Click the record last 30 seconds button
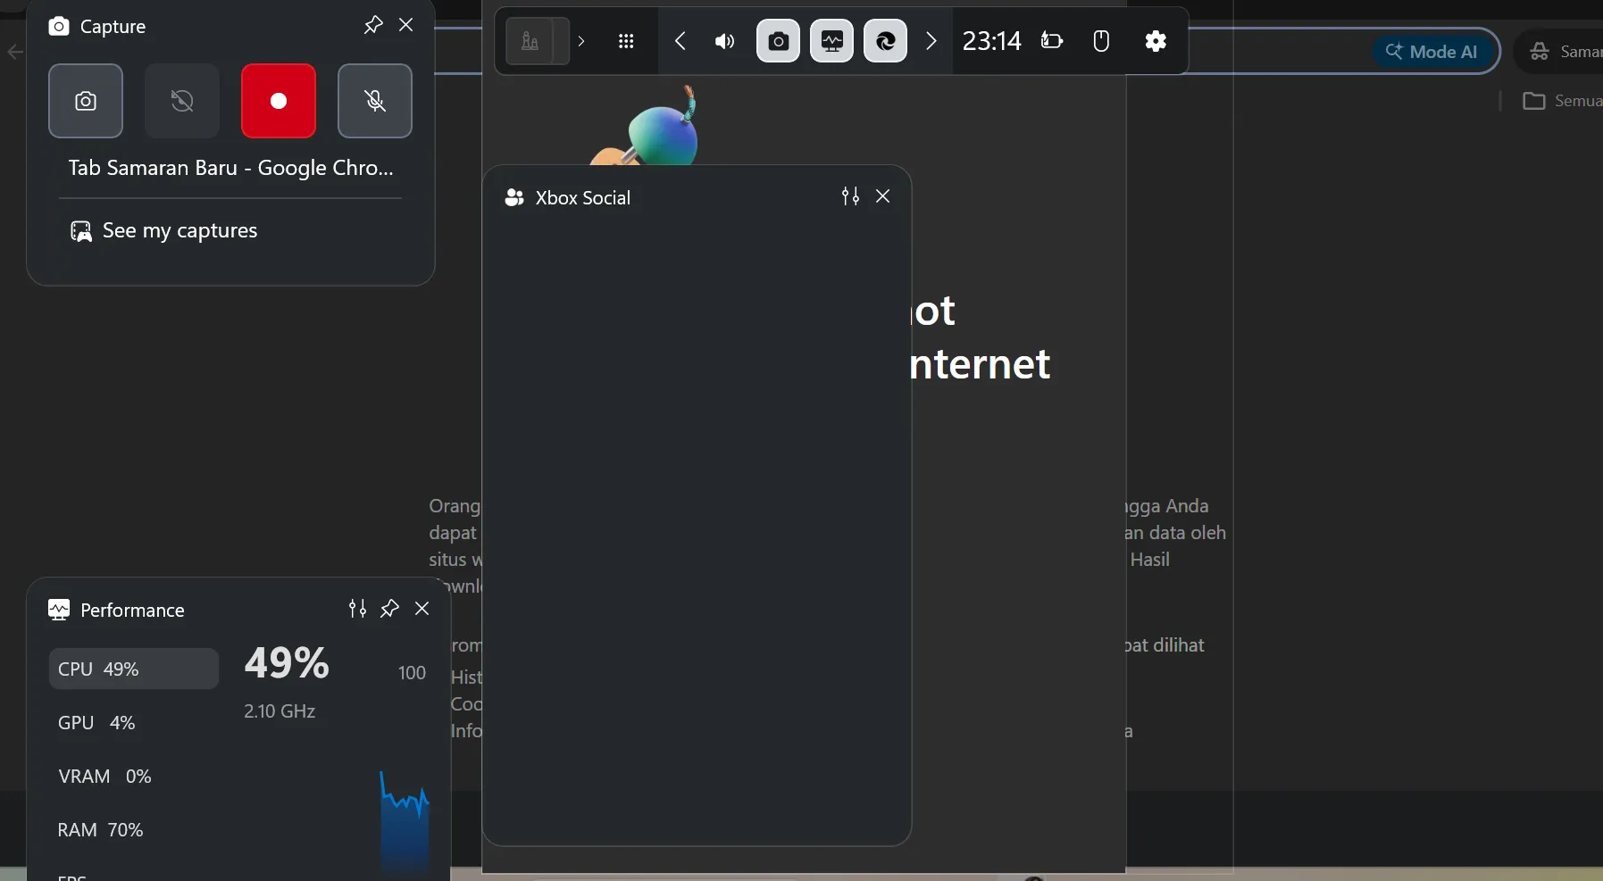This screenshot has width=1603, height=881. click(x=182, y=101)
